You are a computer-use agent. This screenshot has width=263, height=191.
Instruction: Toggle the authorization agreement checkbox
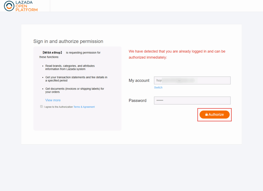pos(41,107)
